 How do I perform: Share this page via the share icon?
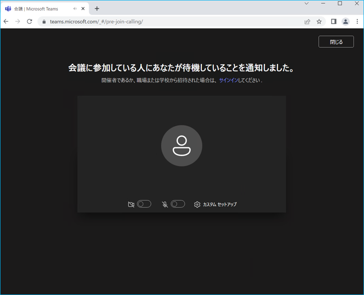point(307,22)
